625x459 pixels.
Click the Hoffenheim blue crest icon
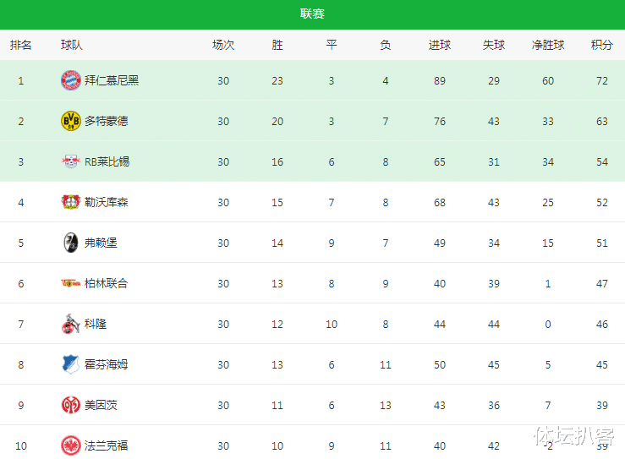[x=71, y=364]
